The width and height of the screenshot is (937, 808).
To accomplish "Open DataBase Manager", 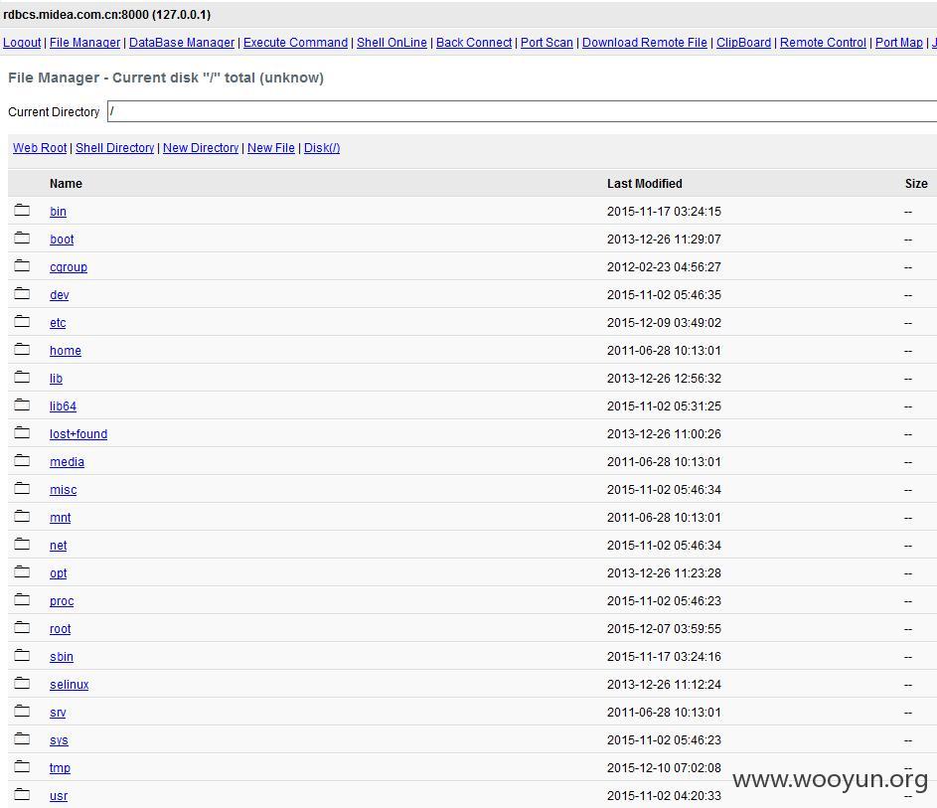I will pos(182,43).
